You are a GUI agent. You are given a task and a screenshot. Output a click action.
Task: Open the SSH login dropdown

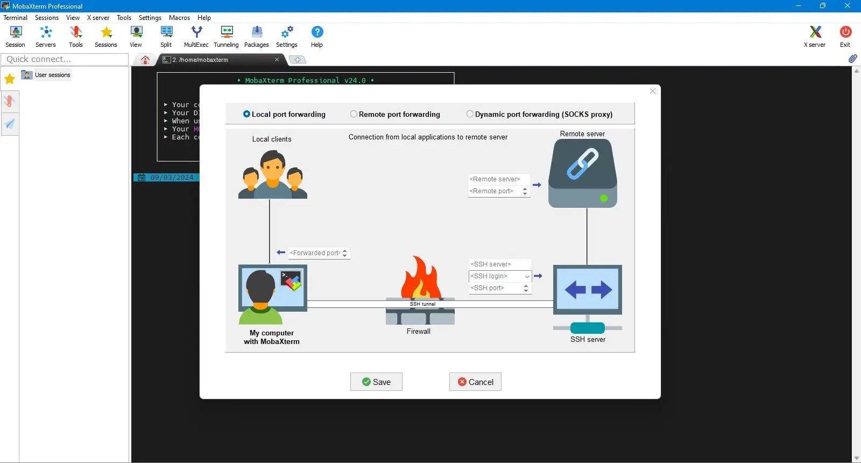[527, 276]
